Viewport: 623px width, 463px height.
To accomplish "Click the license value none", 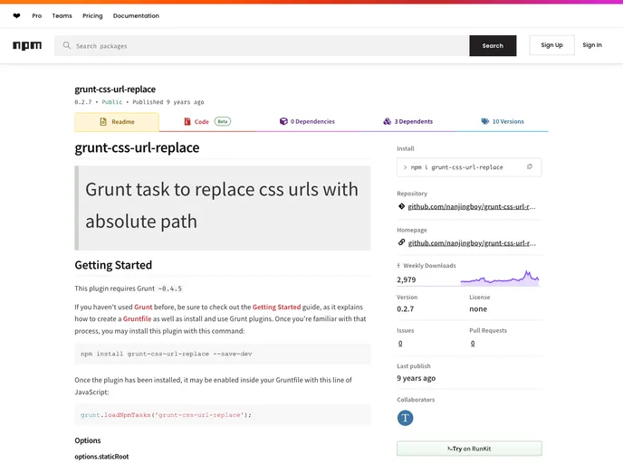I will click(478, 309).
